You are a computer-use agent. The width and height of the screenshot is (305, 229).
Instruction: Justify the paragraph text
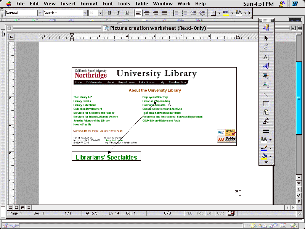[164, 13]
